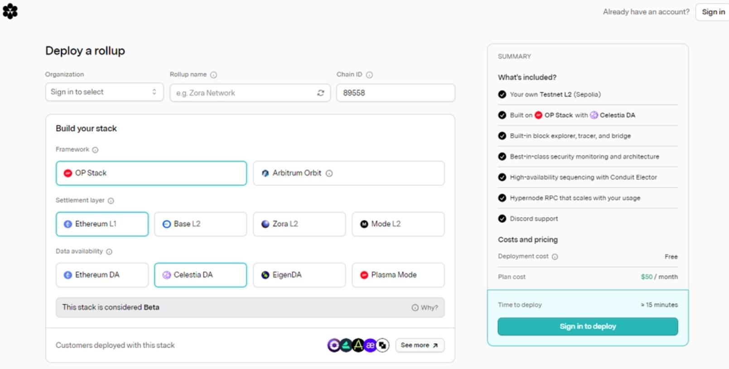
Task: Open the See more customers link
Action: tap(420, 345)
